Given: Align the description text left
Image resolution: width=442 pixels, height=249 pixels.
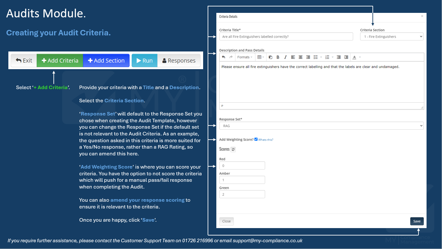Looking at the screenshot, I should pos(293,57).
